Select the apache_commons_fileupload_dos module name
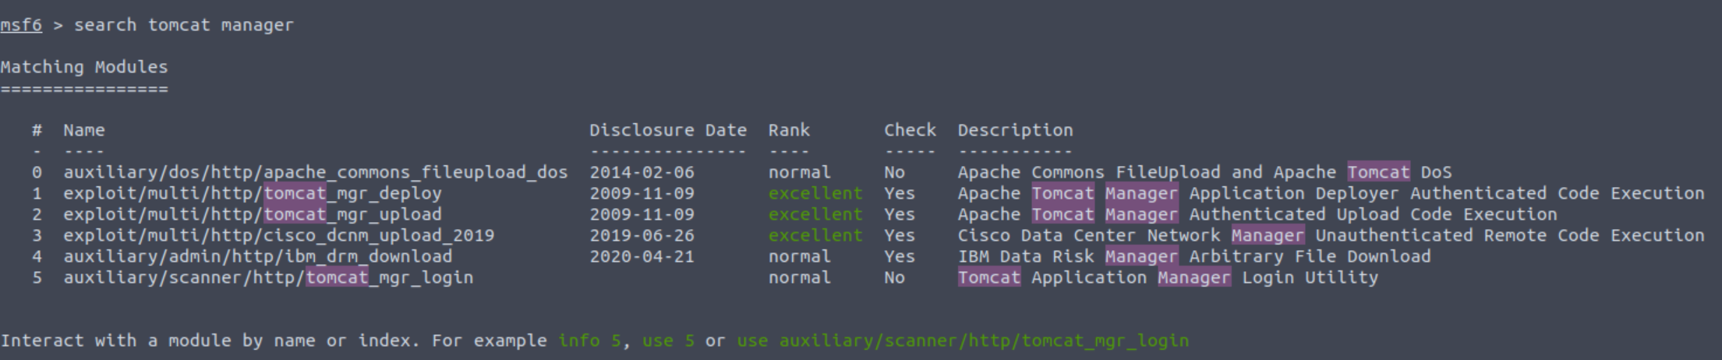Viewport: 1722px width, 360px height. [315, 172]
